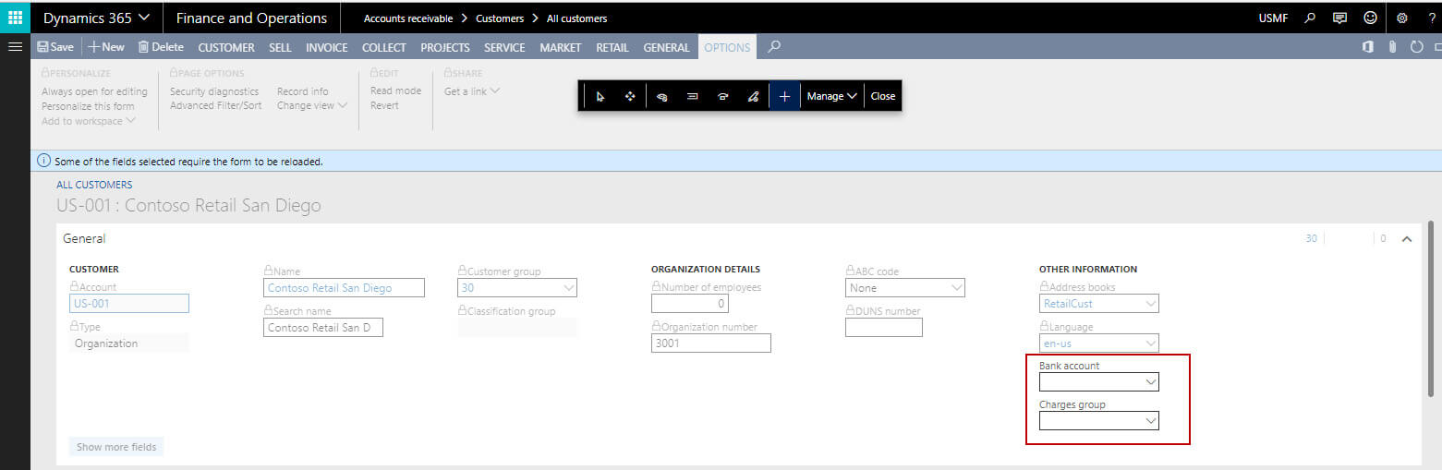This screenshot has width=1442, height=470.
Task: Click ALL CUSTOMERS link
Action: pyautogui.click(x=94, y=185)
